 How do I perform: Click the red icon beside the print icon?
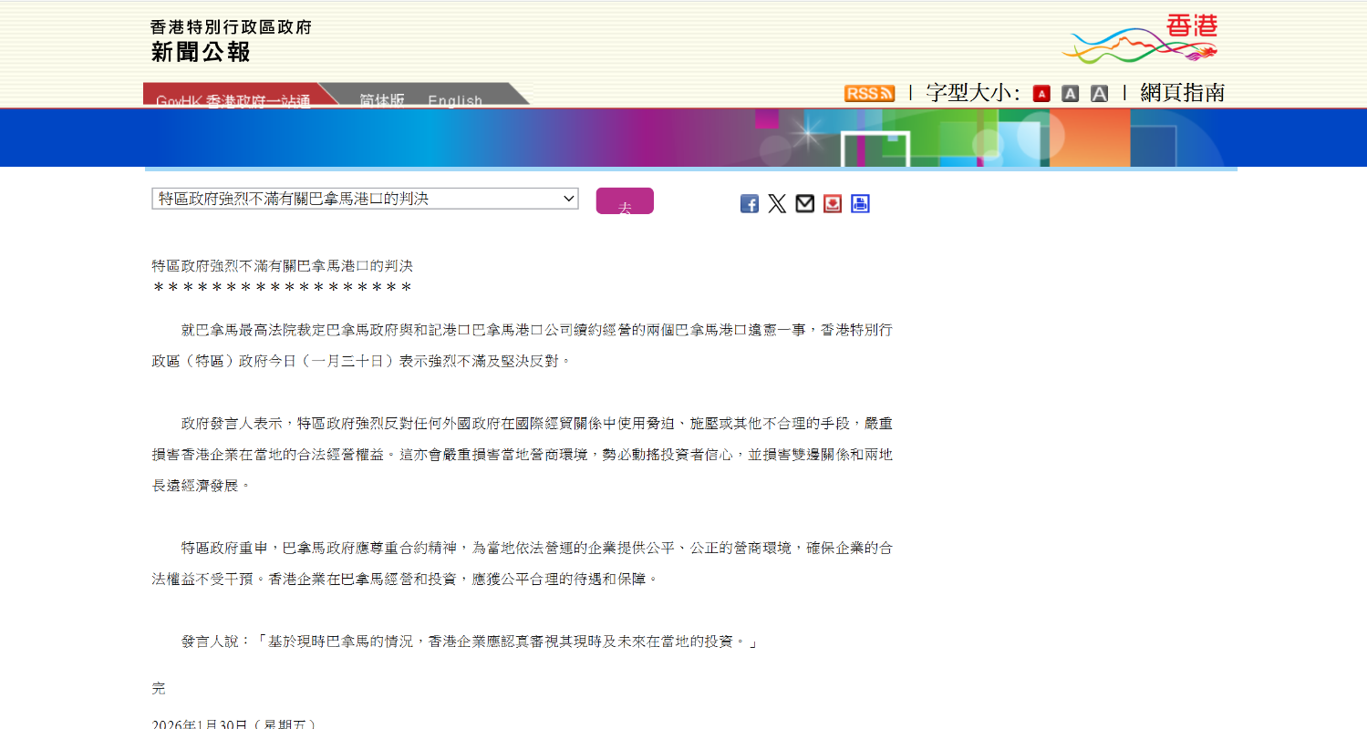coord(833,204)
